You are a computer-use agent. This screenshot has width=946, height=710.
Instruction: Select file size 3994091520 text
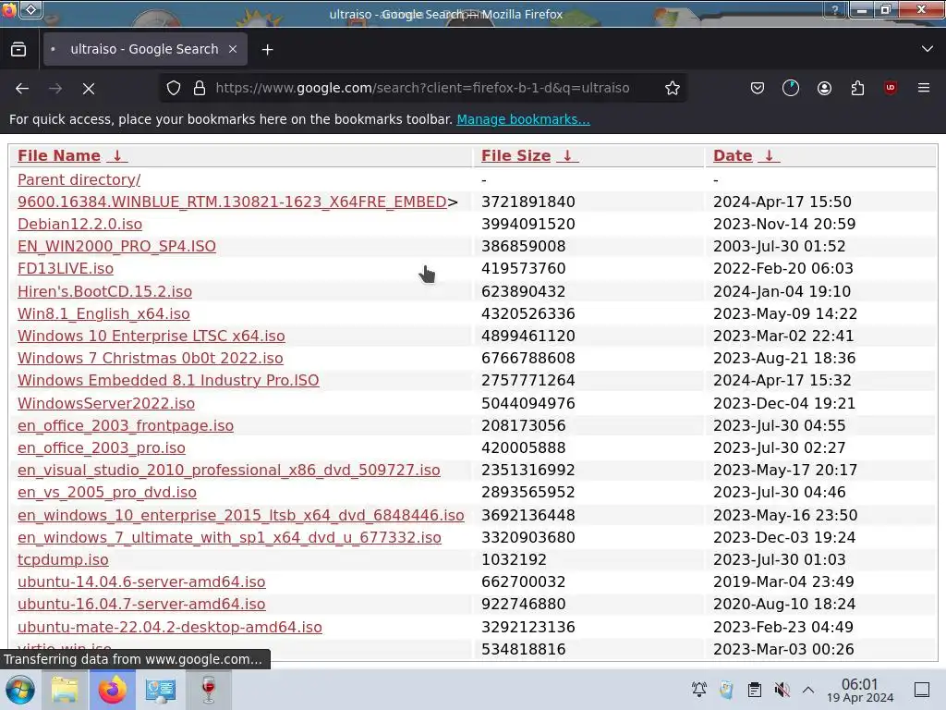[528, 224]
